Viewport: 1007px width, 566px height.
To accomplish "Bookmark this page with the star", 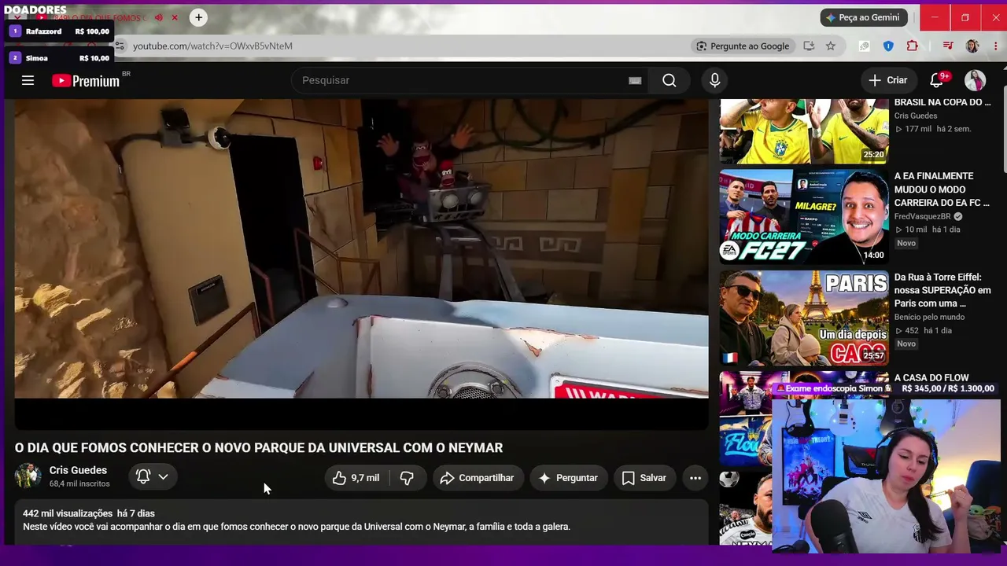I will tap(831, 46).
